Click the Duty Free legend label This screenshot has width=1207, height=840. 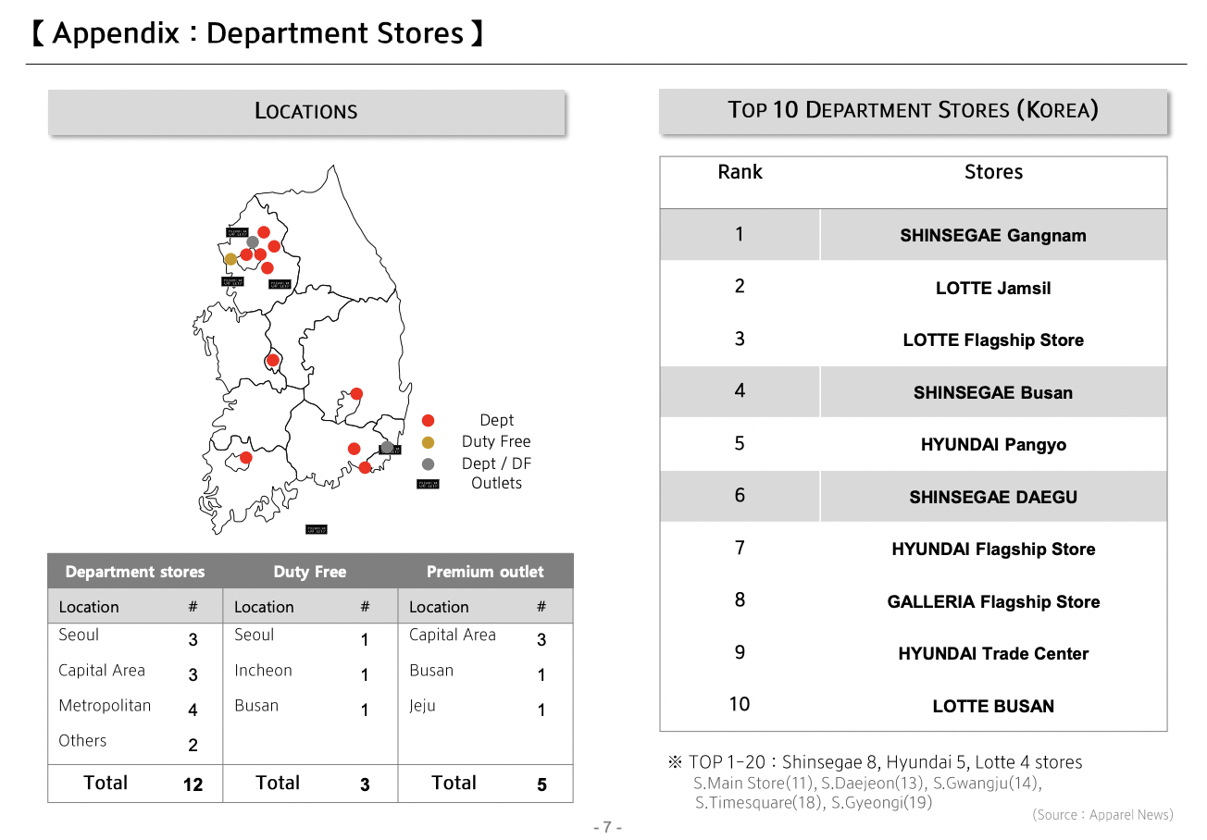click(x=496, y=442)
